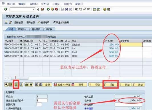This screenshot has width=152, height=110.
Task: Click the Create New Session icon
Action: (x=94, y=9)
